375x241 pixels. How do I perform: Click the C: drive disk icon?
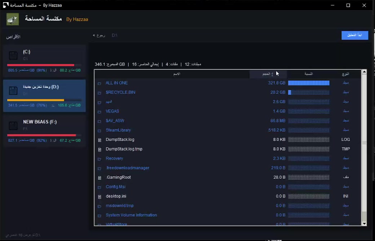click(x=13, y=55)
